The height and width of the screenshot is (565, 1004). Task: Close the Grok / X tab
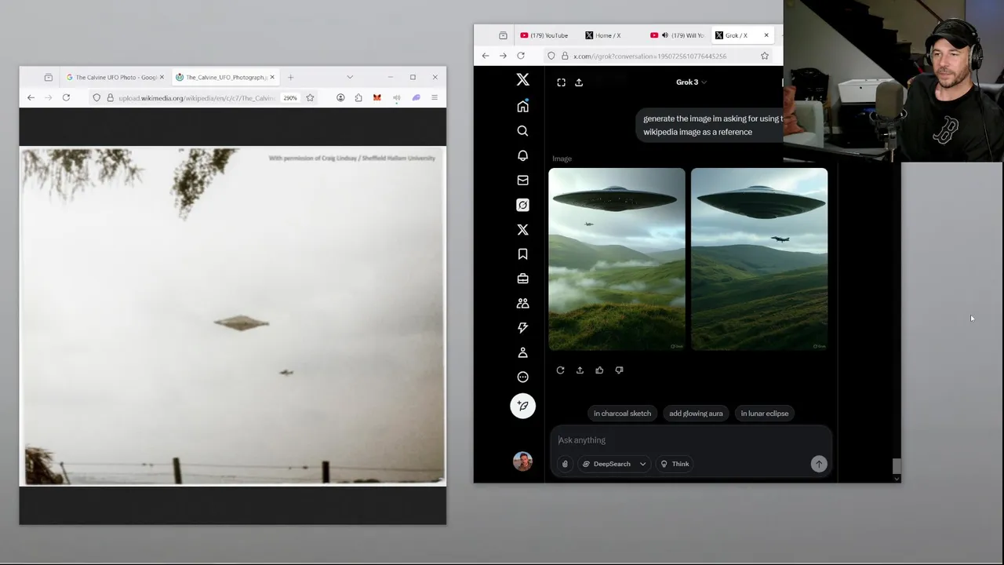click(x=766, y=35)
